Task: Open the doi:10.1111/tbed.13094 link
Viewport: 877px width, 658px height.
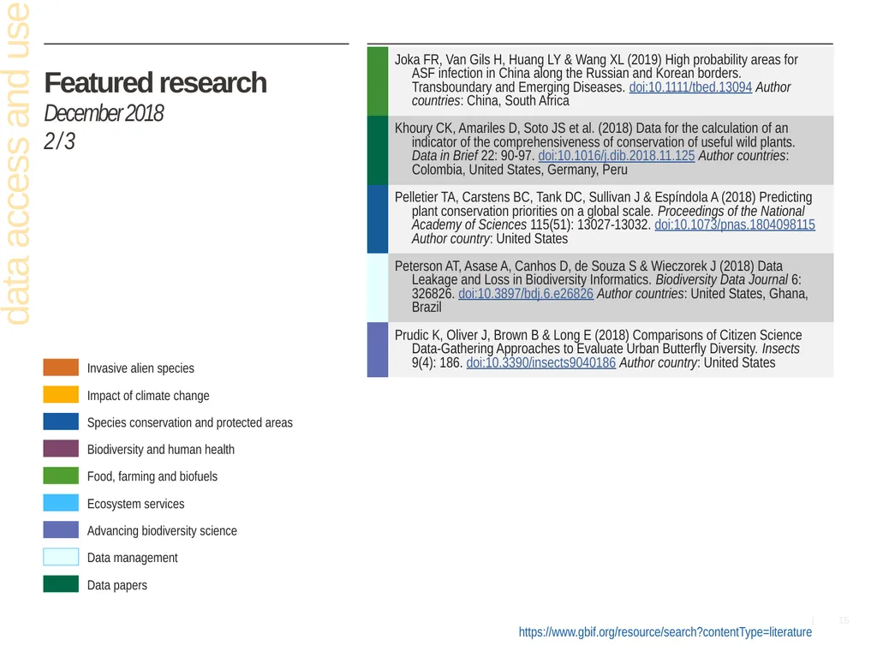Action: [x=690, y=87]
